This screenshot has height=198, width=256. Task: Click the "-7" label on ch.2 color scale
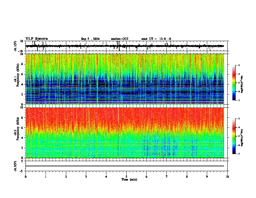(238, 154)
